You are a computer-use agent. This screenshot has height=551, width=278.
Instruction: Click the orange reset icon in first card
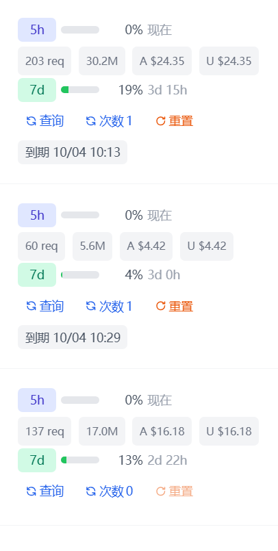pos(161,121)
